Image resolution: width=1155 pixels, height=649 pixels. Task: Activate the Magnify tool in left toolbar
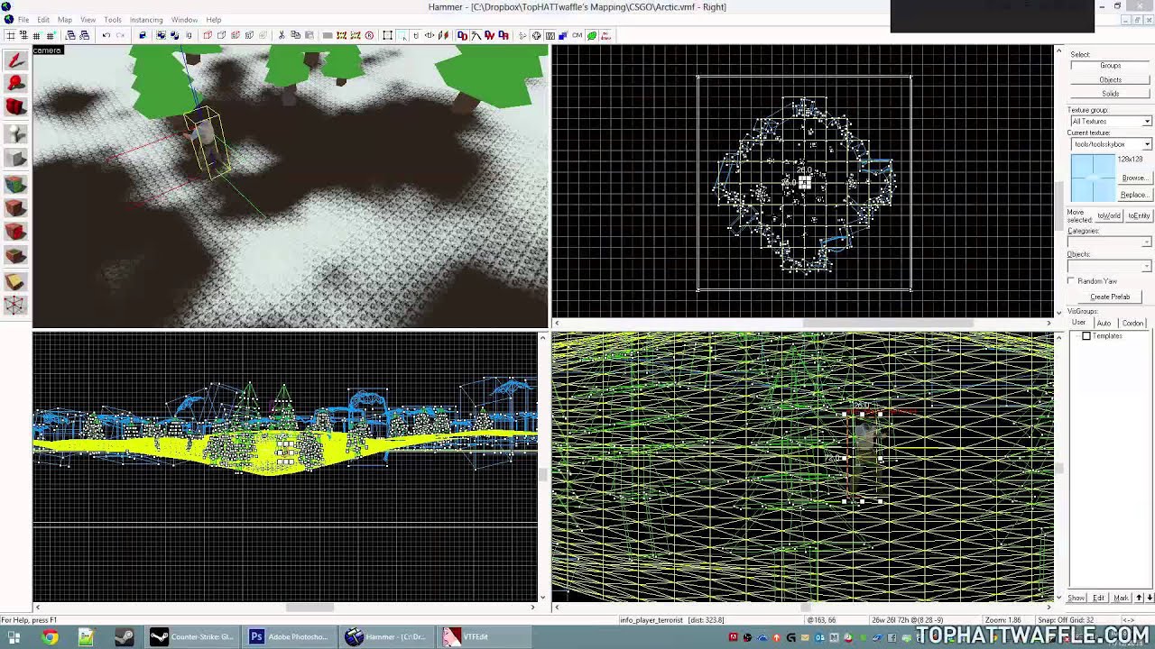15,84
